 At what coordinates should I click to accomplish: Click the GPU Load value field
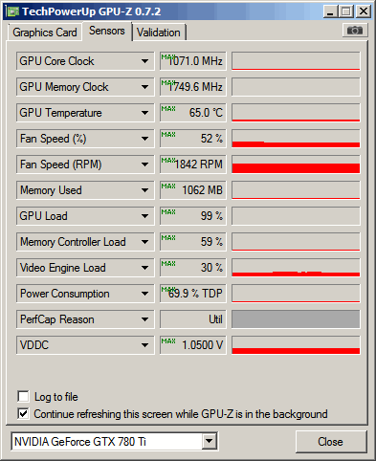pos(193,216)
